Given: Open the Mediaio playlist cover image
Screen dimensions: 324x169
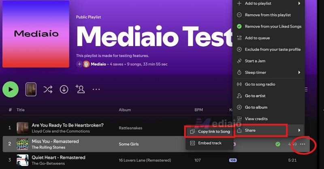Looking at the screenshot, I should pyautogui.click(x=36, y=34).
